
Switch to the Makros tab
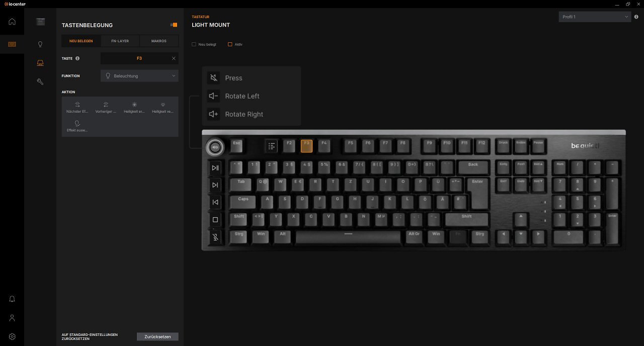point(159,41)
